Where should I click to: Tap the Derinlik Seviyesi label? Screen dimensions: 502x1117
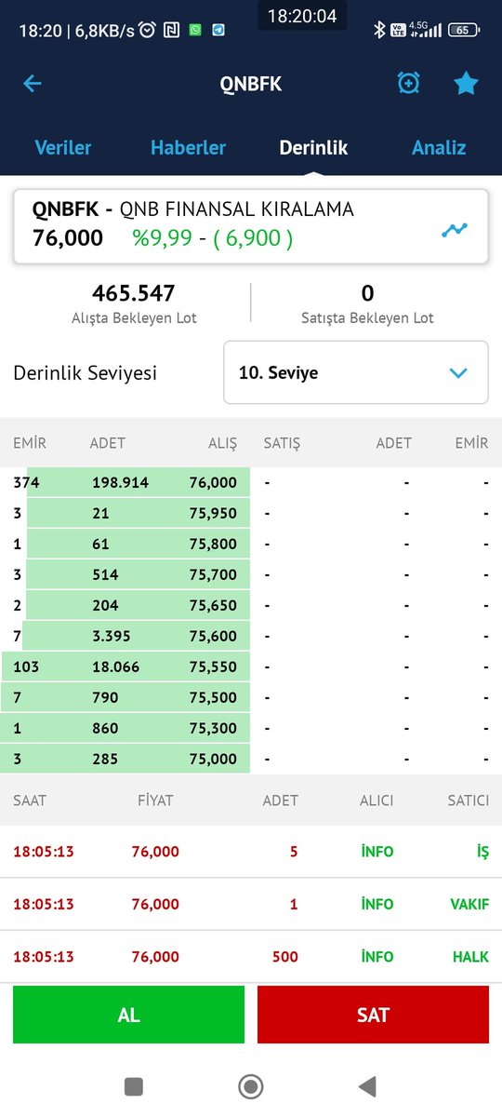coord(85,373)
